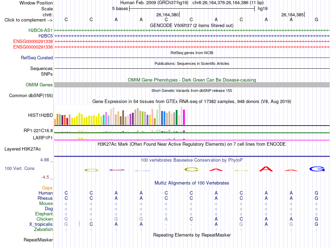Click the LARP1P1 expression bar chart
Image resolution: width=330 pixels, height=248 pixels.
[x=119, y=138]
